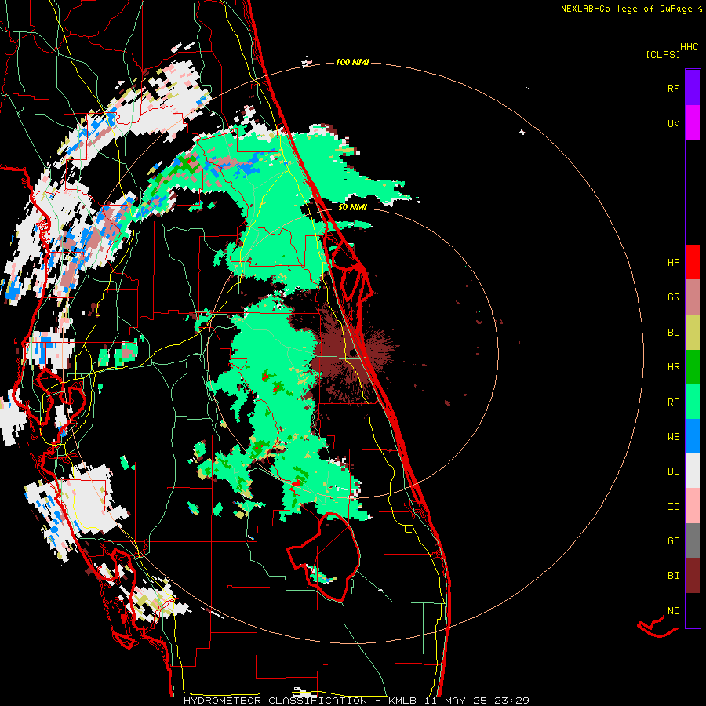Click the HR dark green legend swatch

click(693, 367)
